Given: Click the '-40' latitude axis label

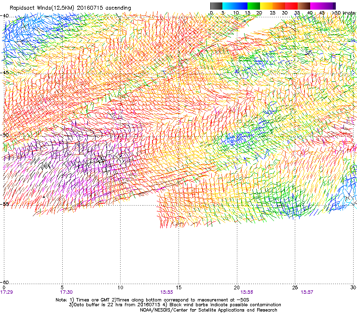Looking at the screenshot, I should pos(4,16).
